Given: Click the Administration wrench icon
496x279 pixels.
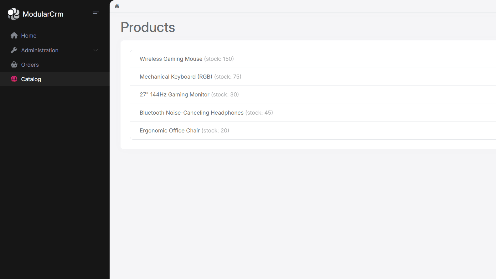Looking at the screenshot, I should pyautogui.click(x=14, y=50).
